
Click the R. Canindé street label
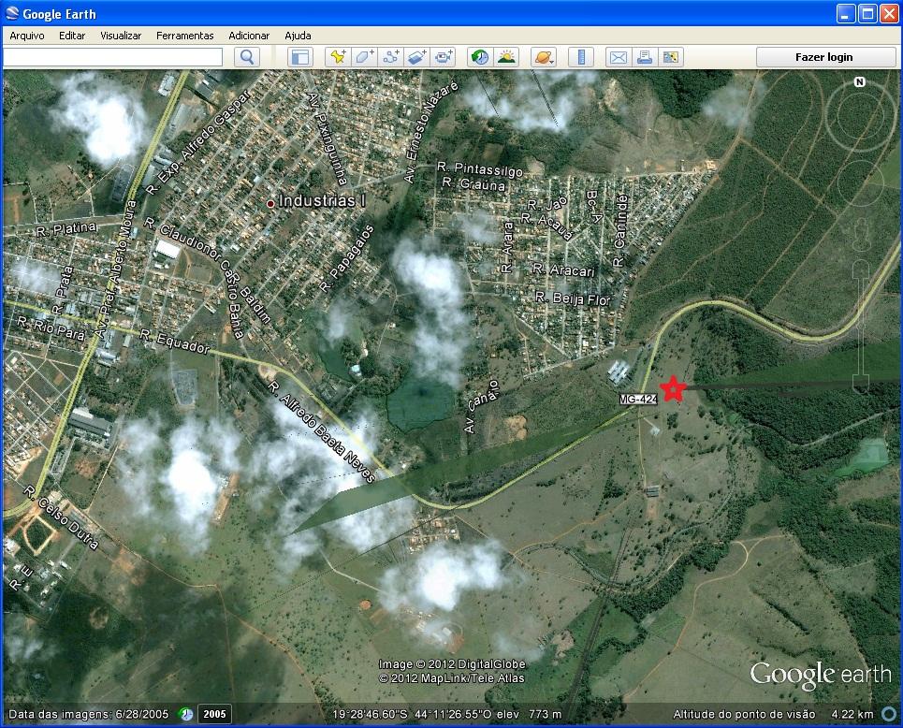620,230
